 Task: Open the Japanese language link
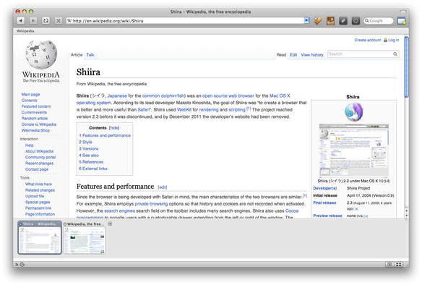(117, 95)
